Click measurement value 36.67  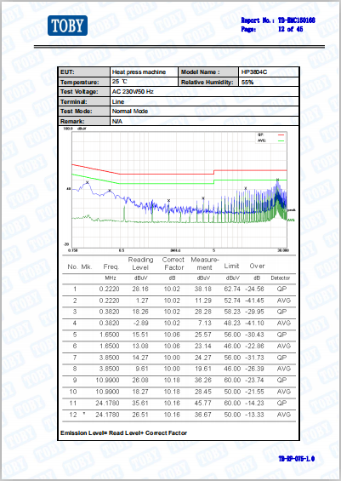203,415
